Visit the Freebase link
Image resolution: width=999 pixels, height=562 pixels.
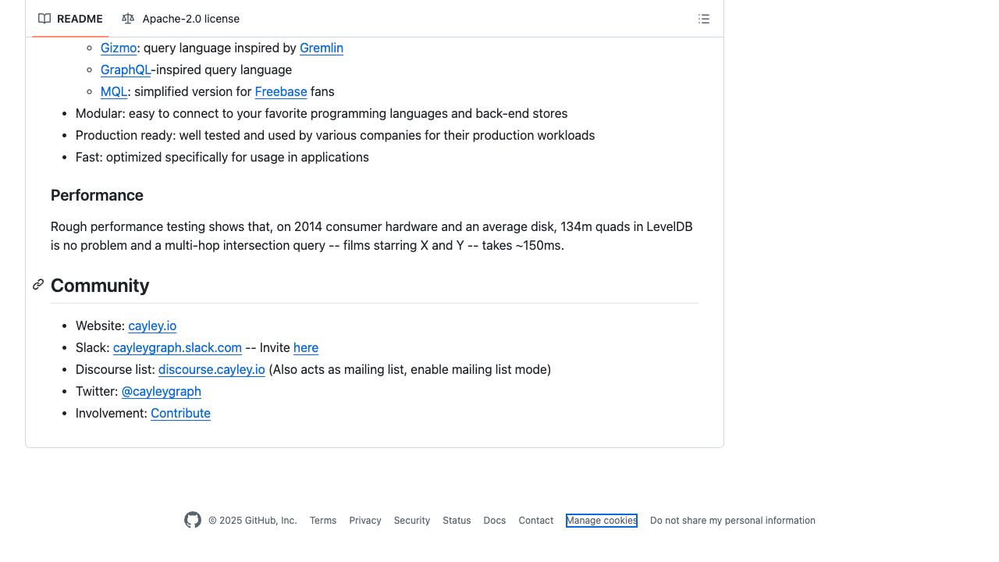tap(281, 92)
